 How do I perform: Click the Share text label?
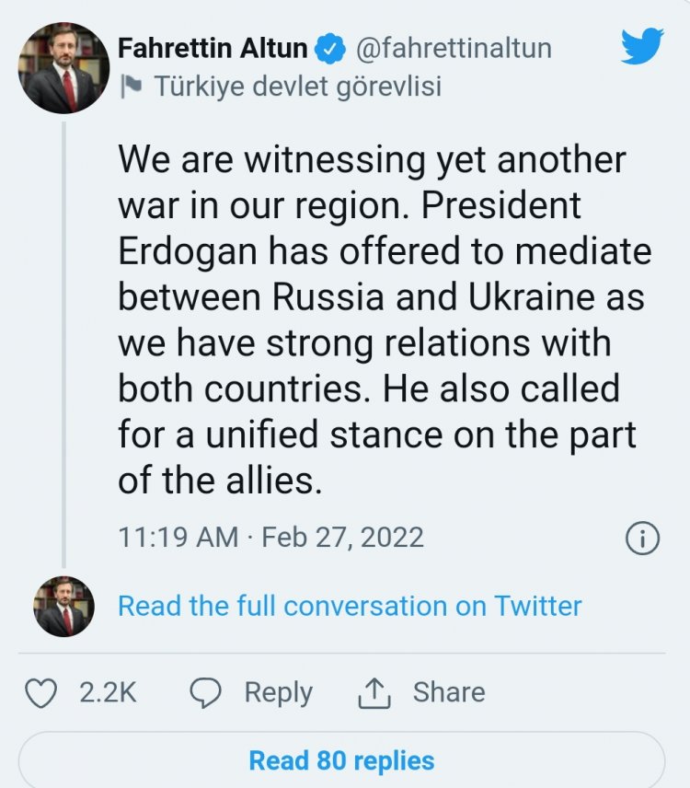[448, 692]
